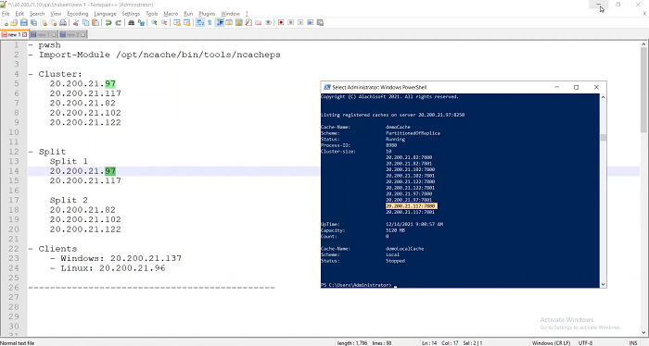
Task: Click the Save file toolbar icon
Action: (24, 23)
